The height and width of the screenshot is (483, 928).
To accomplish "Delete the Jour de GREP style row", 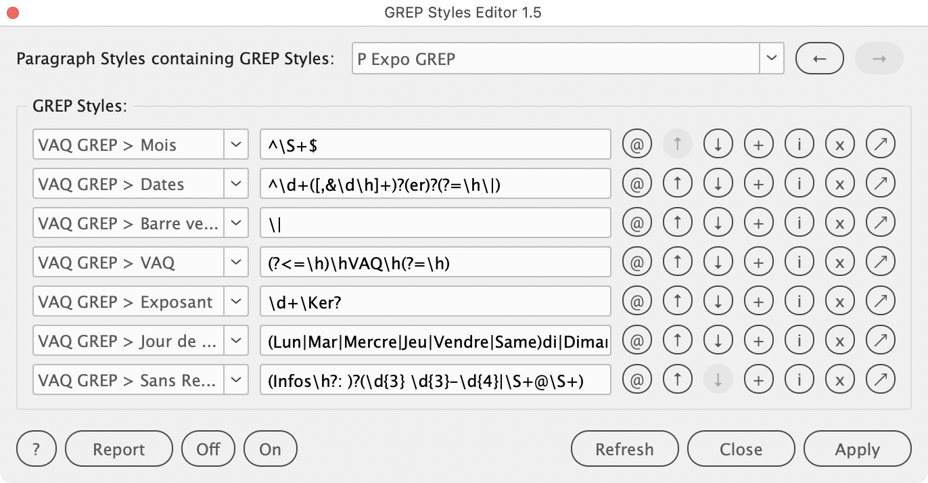I will [839, 340].
